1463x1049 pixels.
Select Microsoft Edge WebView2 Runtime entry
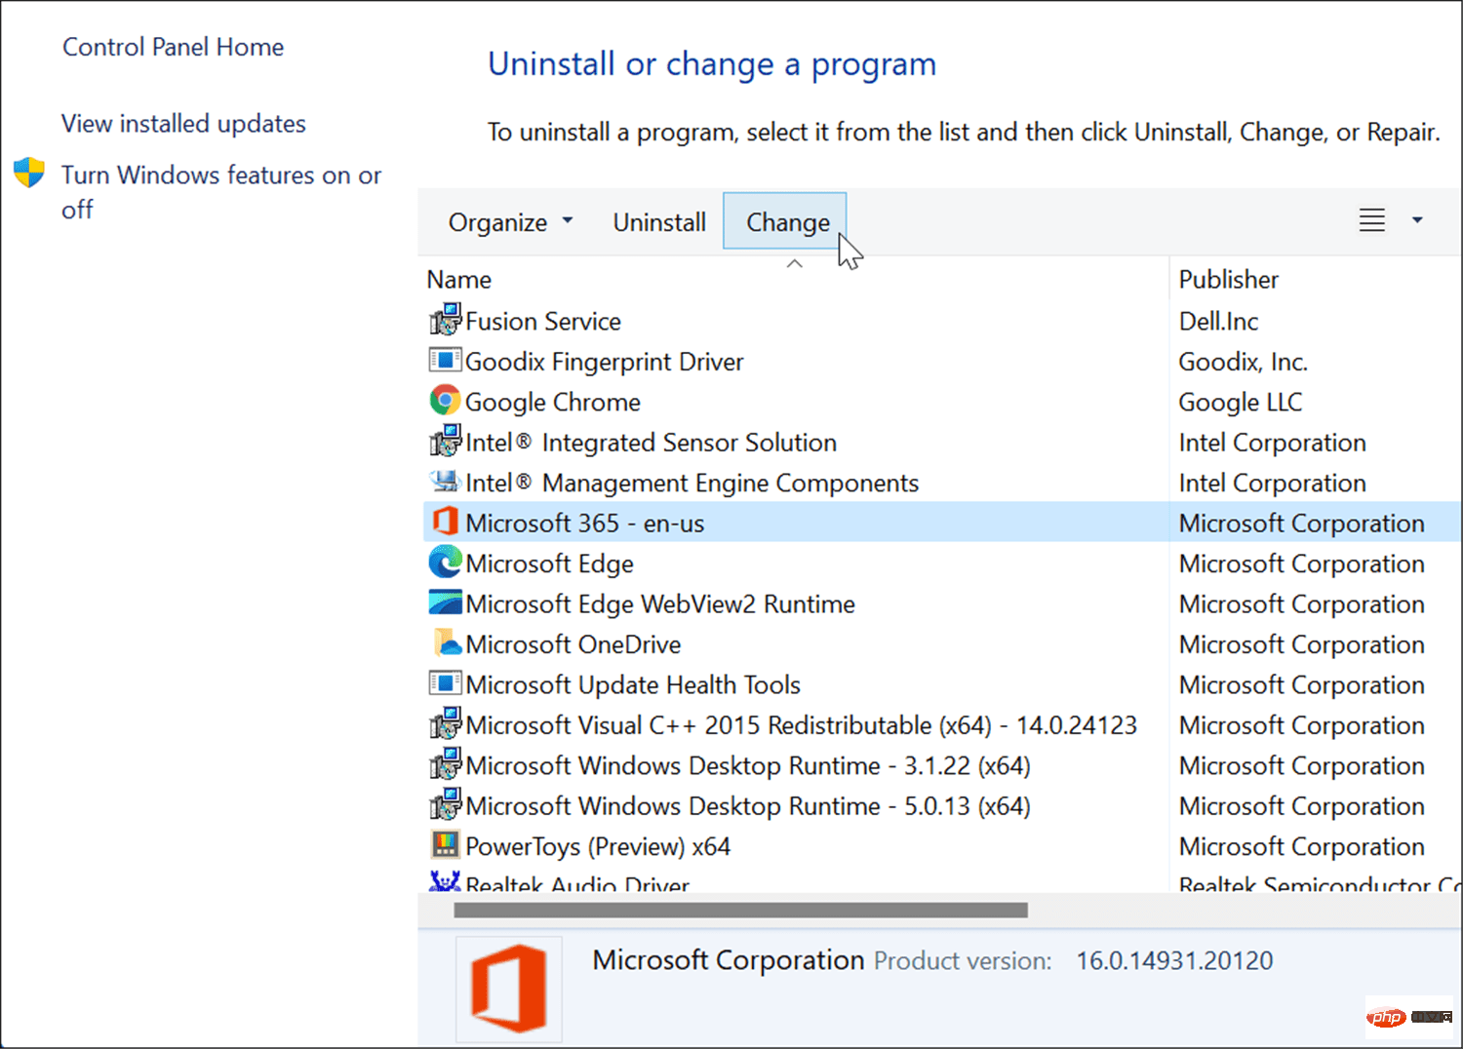660,603
